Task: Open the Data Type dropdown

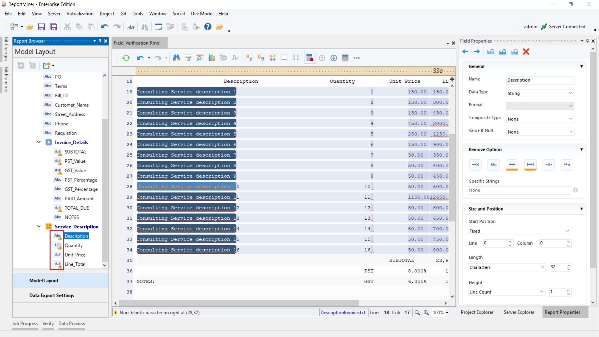Action: [540, 93]
